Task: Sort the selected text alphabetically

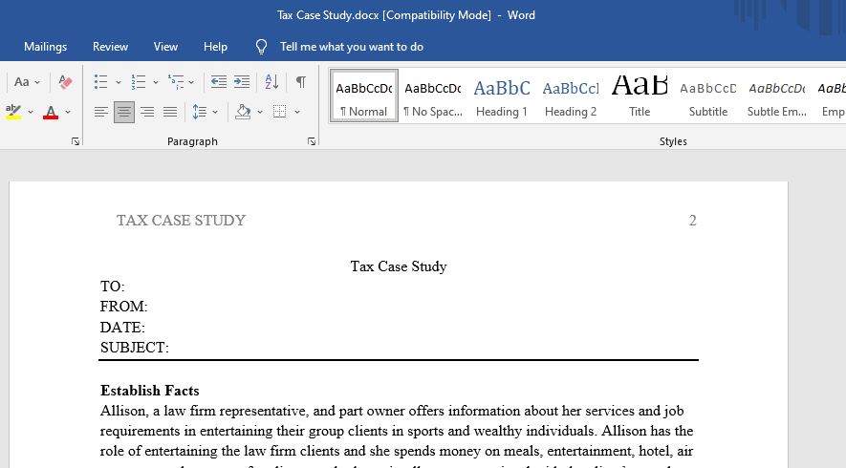Action: coord(271,82)
